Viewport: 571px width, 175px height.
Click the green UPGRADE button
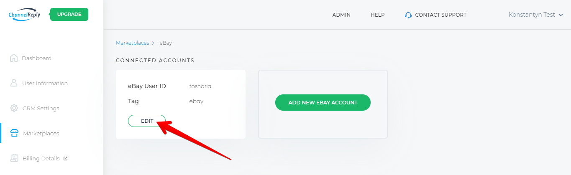pyautogui.click(x=69, y=14)
